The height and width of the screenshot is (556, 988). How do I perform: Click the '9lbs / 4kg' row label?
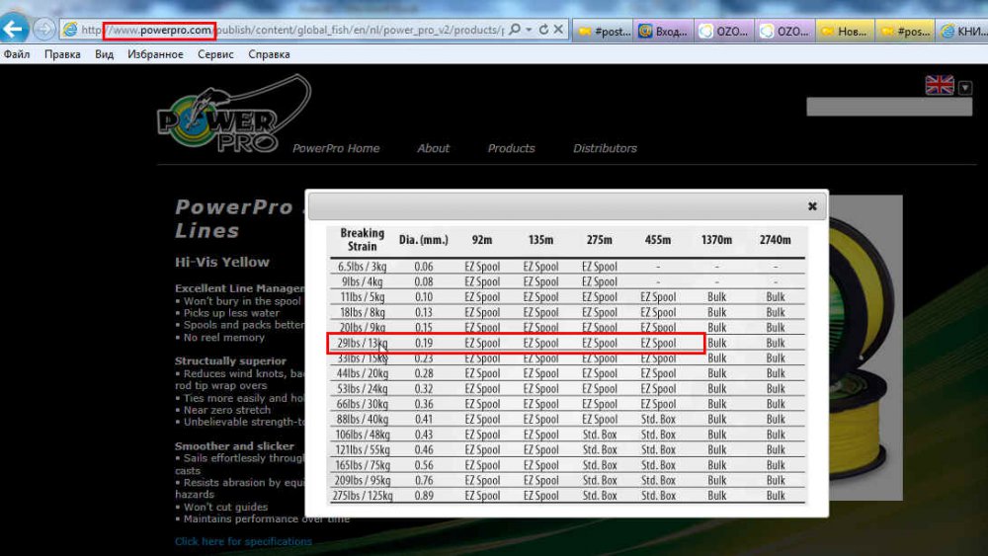tap(363, 282)
